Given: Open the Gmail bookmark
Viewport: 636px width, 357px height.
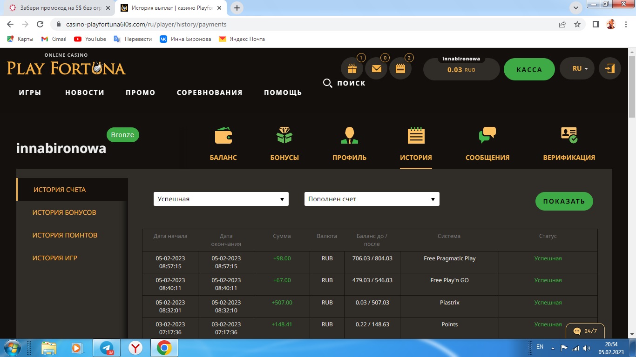Looking at the screenshot, I should tap(54, 39).
